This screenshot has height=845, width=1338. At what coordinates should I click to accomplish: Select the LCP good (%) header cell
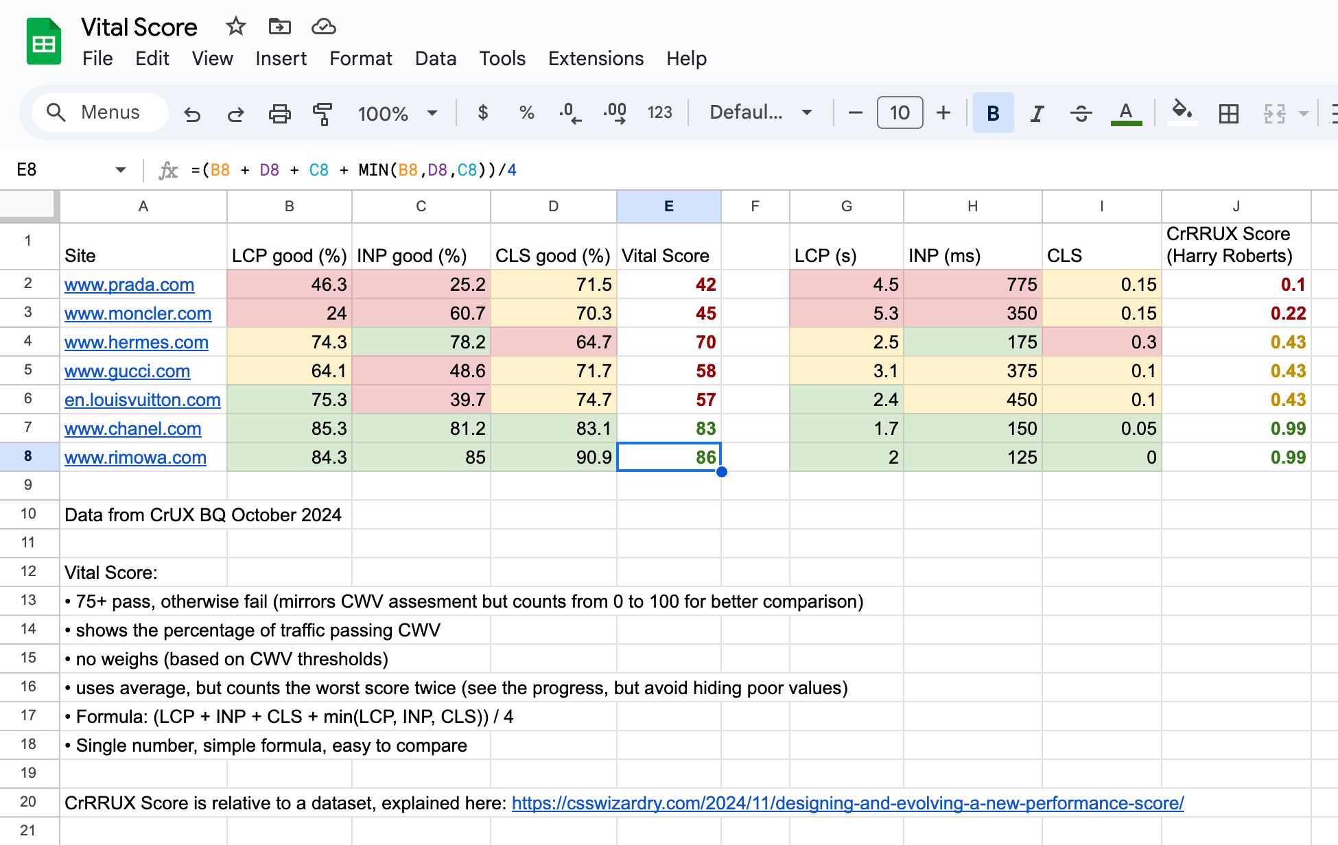click(290, 246)
